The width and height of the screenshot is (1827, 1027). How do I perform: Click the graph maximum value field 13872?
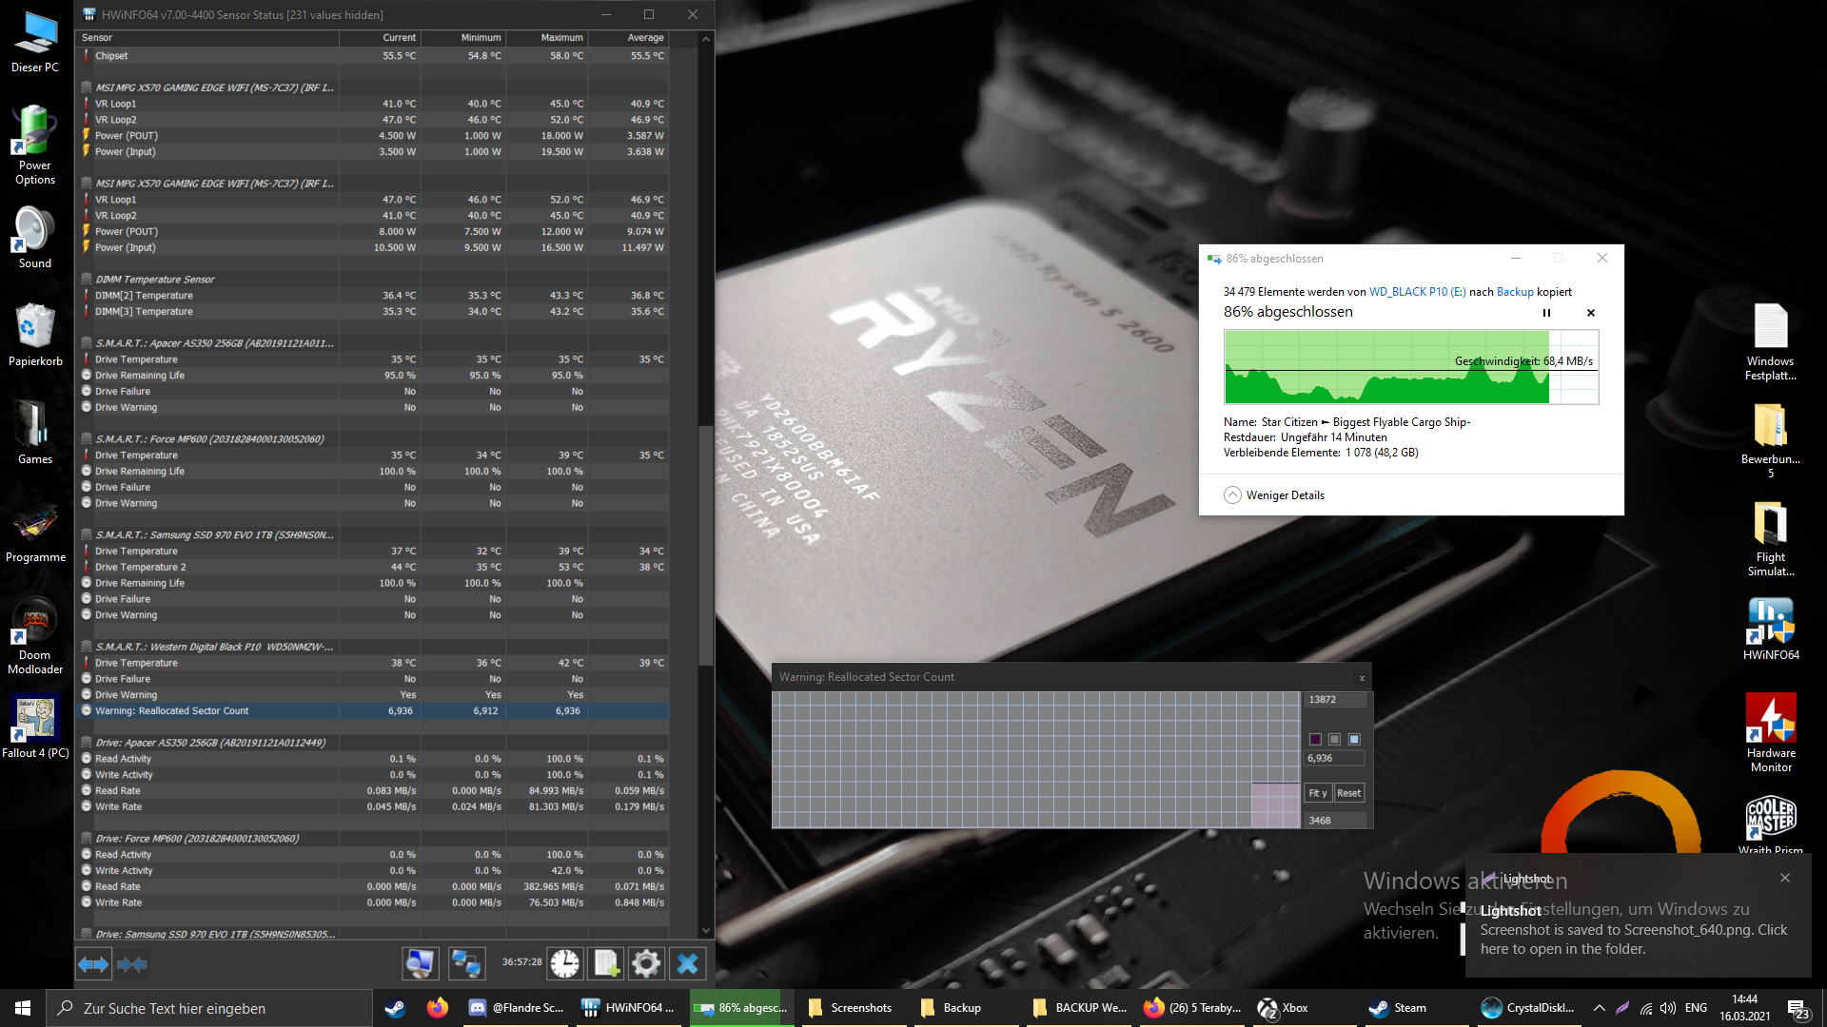tap(1334, 700)
